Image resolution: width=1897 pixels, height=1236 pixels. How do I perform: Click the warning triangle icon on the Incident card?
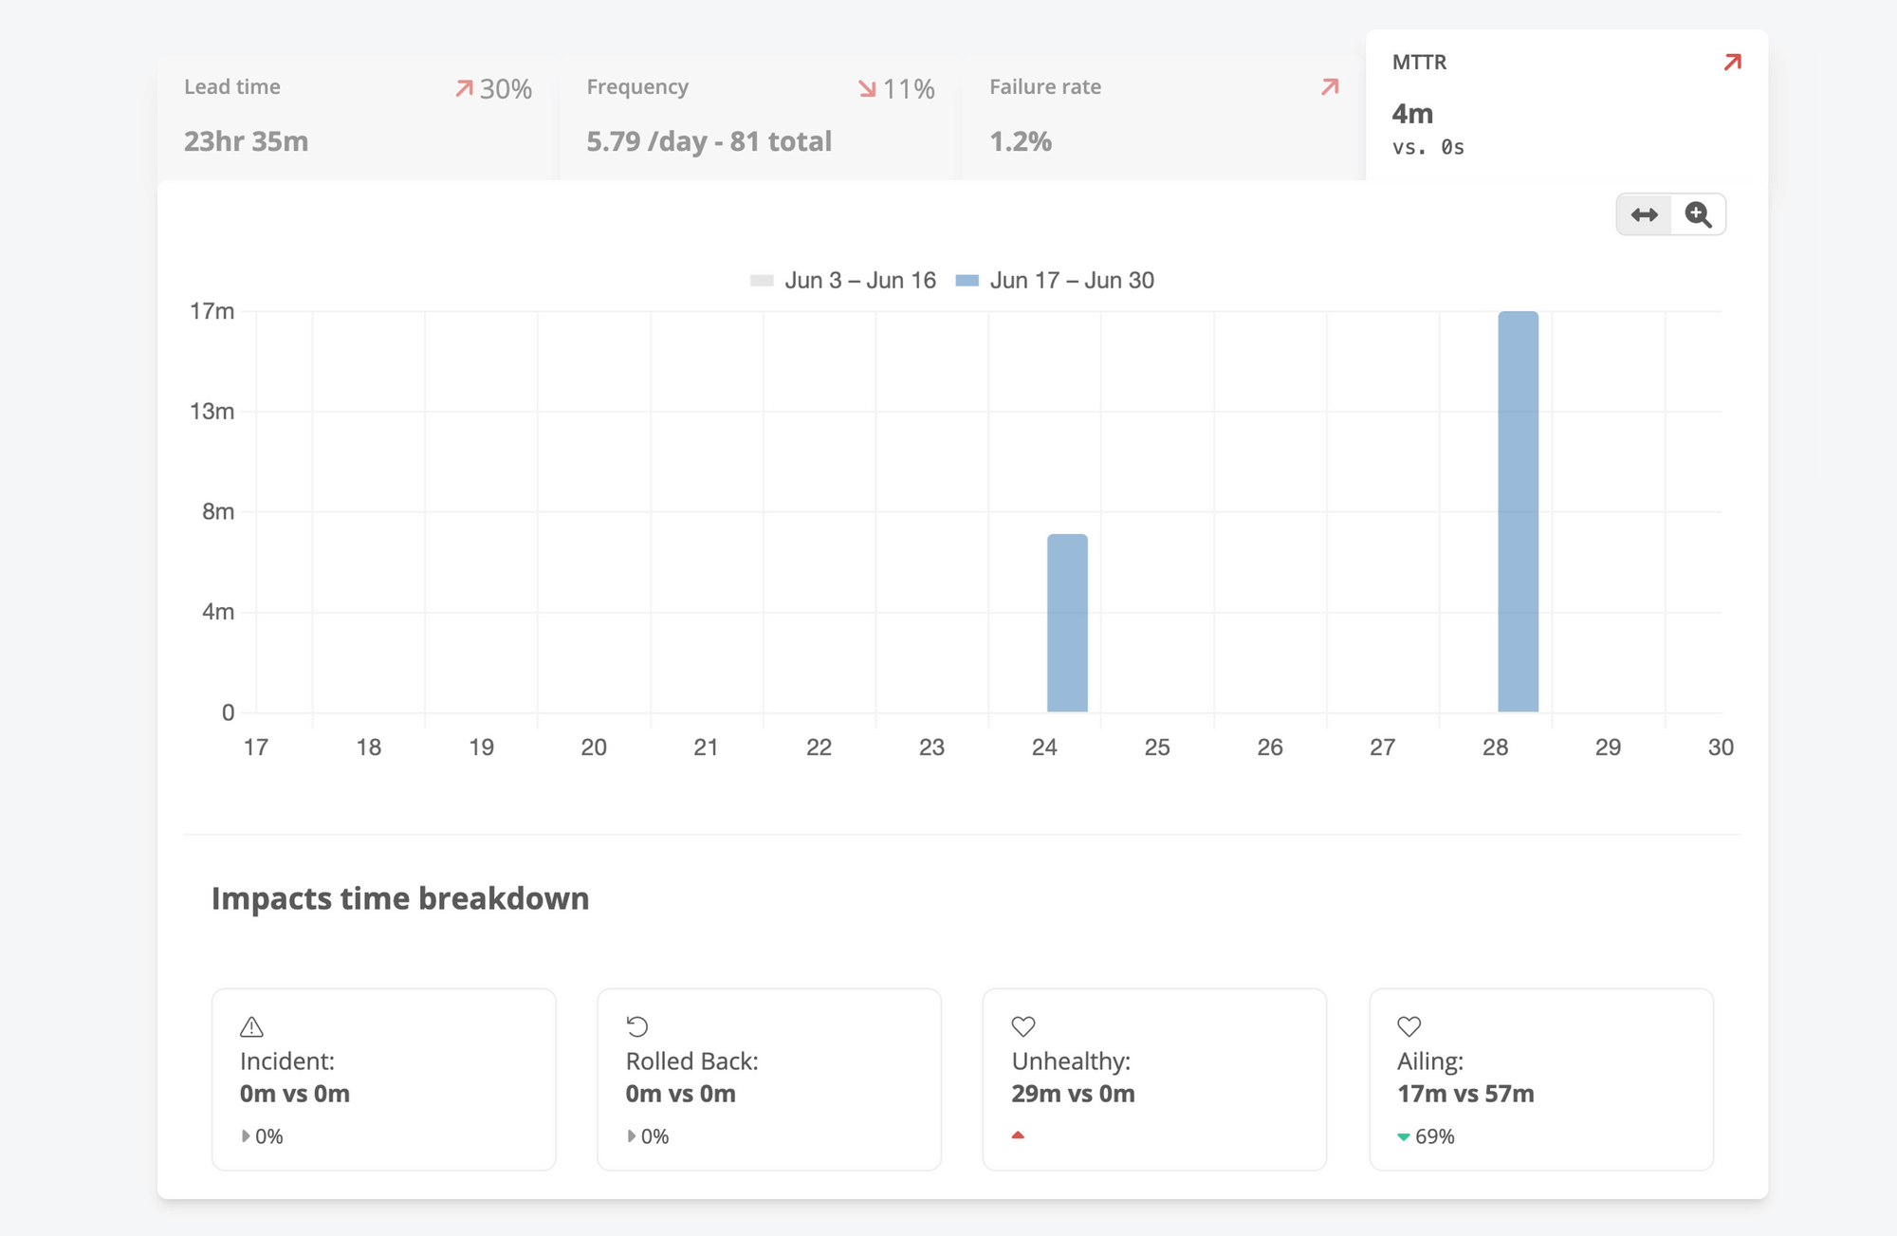(251, 1025)
